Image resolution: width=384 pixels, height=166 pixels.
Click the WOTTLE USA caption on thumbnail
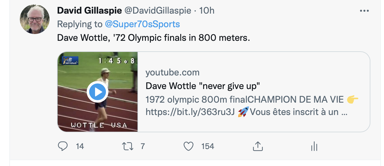(x=99, y=125)
